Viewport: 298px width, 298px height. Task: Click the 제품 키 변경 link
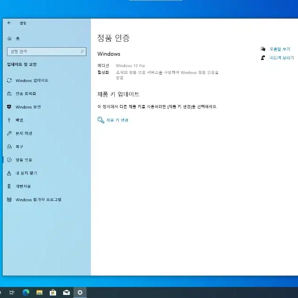point(117,120)
